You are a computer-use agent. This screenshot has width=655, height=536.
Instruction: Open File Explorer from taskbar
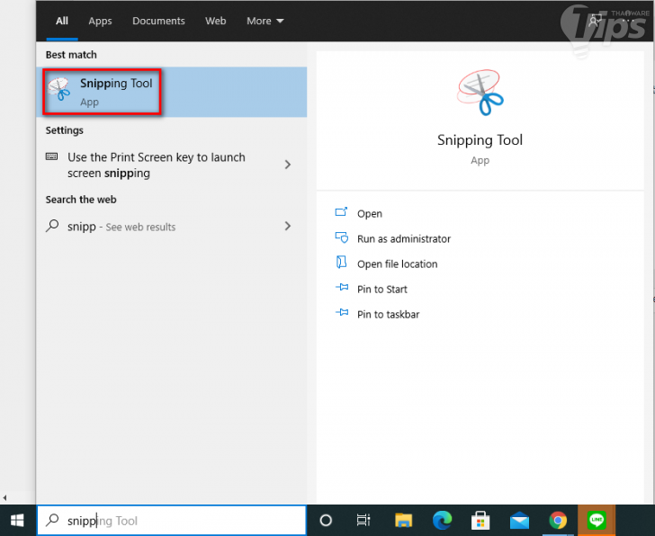click(x=403, y=521)
